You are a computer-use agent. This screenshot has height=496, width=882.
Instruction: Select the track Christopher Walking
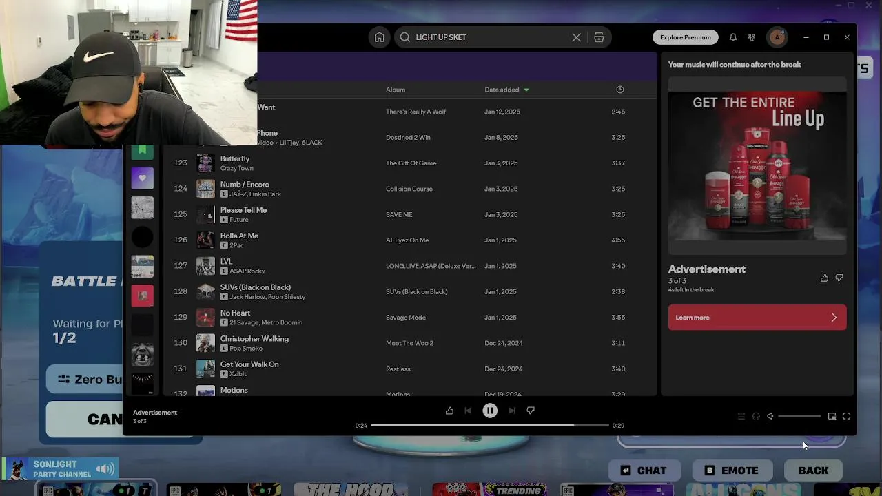click(254, 338)
